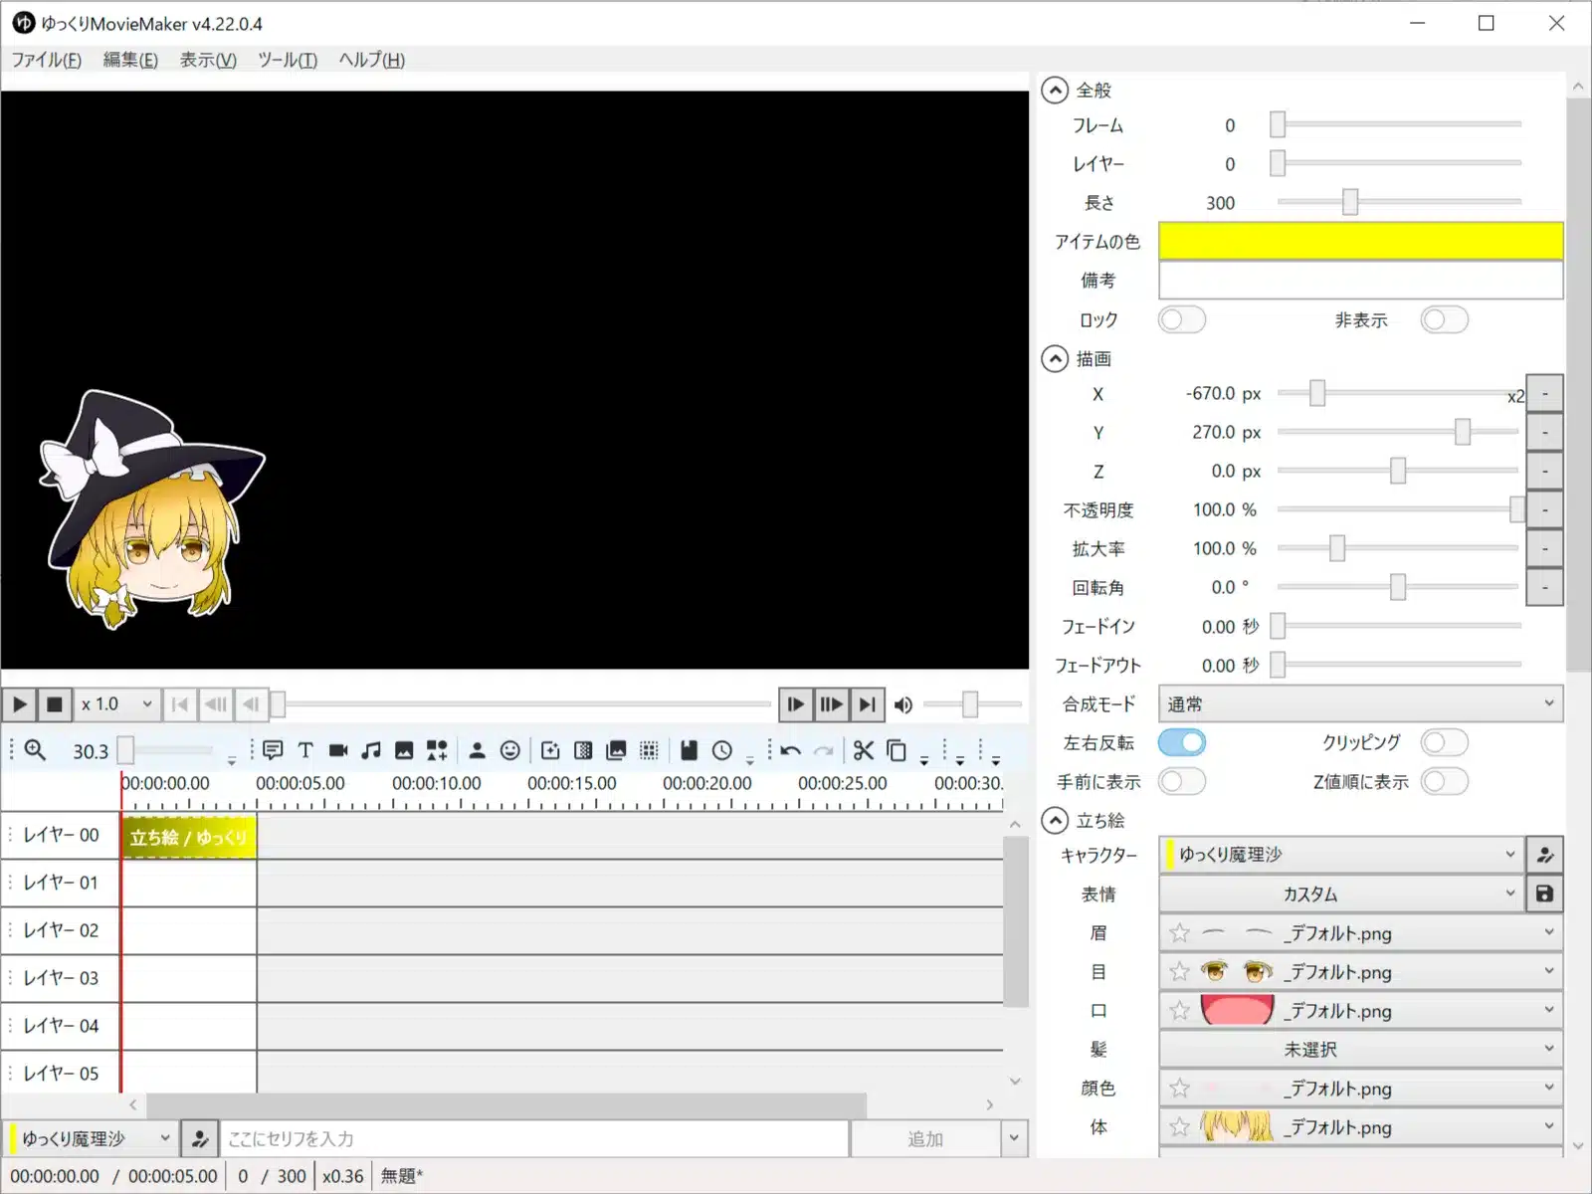Open the 表情 dropdown set to カスタム
This screenshot has height=1194, width=1592.
1342,894
